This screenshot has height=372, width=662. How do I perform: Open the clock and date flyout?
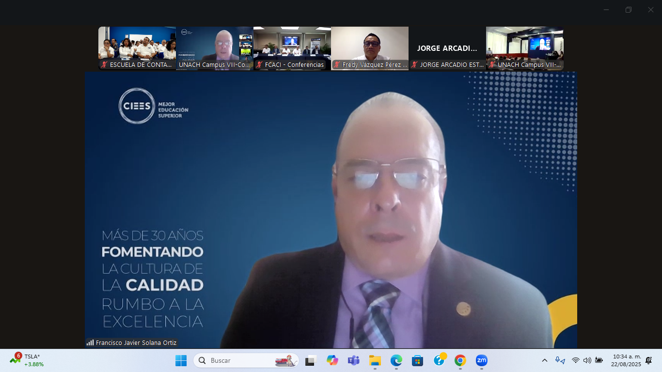click(627, 360)
